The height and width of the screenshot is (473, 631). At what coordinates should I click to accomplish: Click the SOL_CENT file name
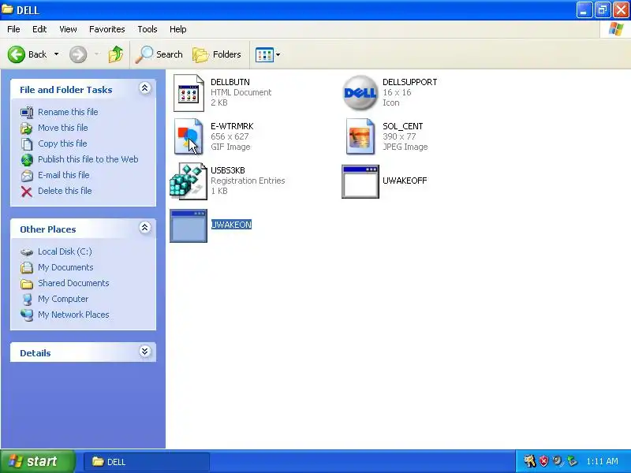coord(403,126)
